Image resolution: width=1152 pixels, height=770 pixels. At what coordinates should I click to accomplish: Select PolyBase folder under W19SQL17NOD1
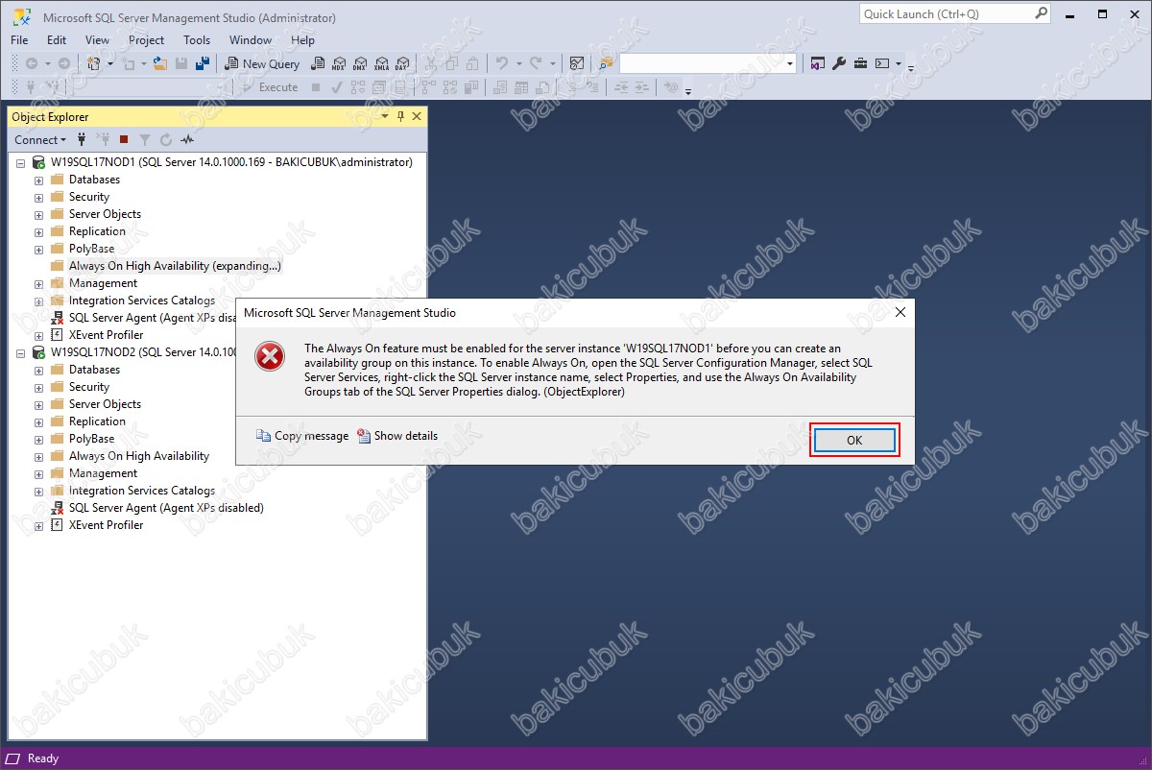point(91,249)
